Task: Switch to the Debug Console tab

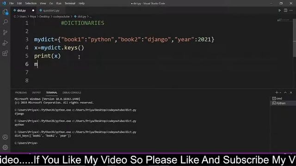Action: (x=72, y=93)
